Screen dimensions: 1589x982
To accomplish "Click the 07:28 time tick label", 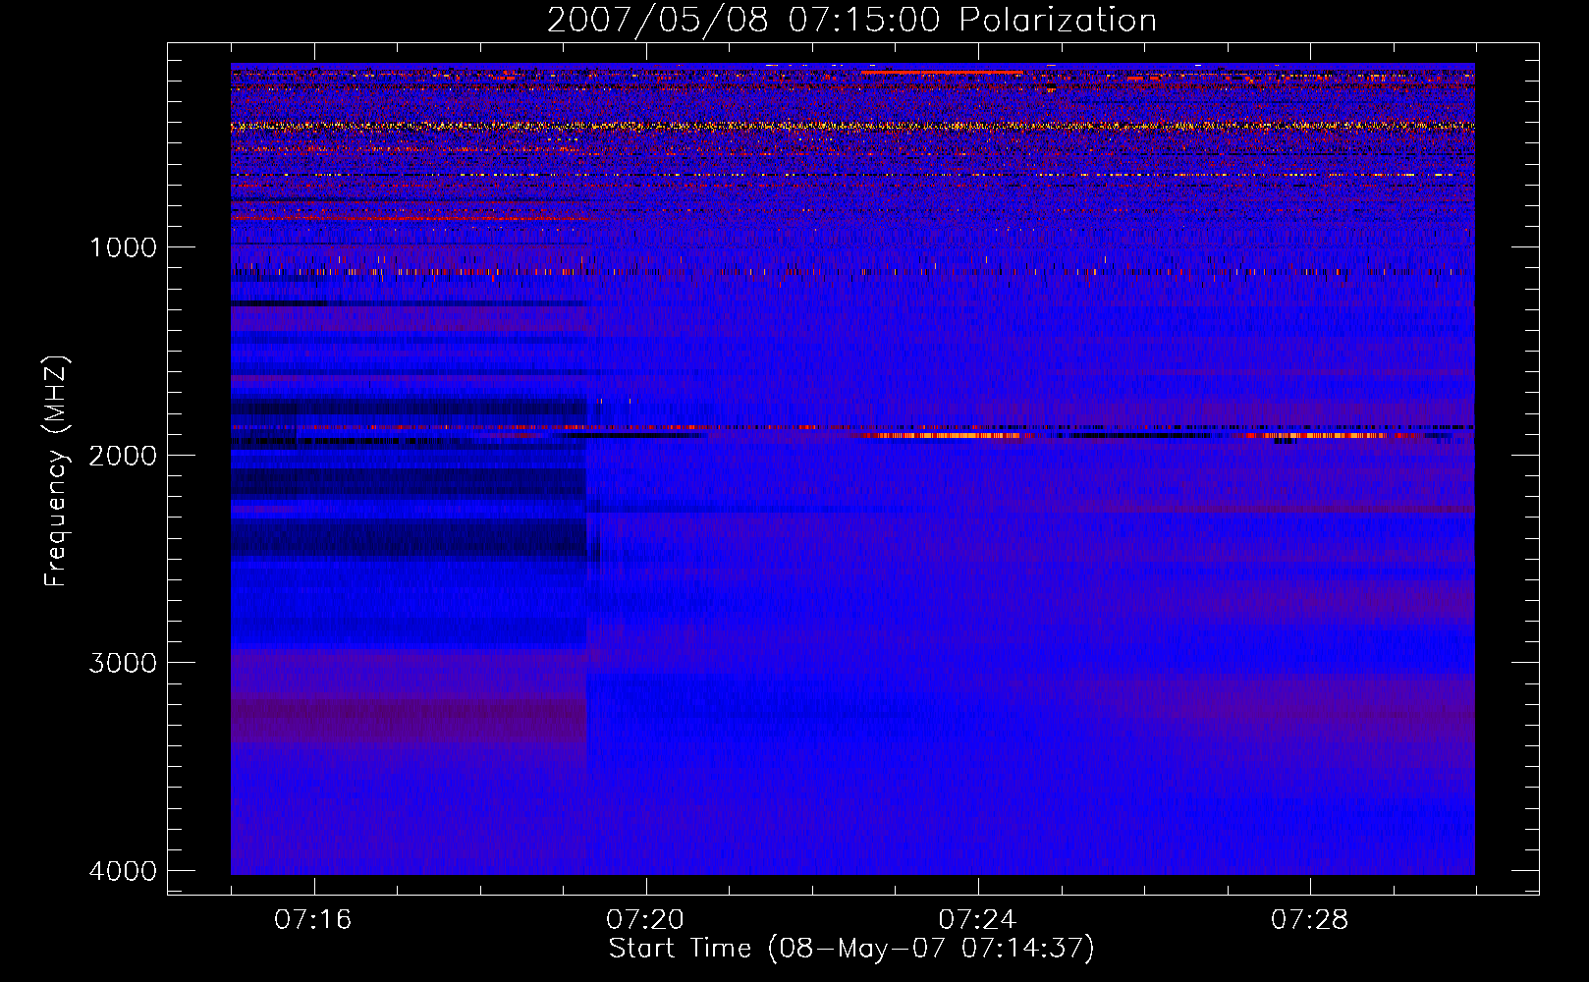I will coord(1310,920).
